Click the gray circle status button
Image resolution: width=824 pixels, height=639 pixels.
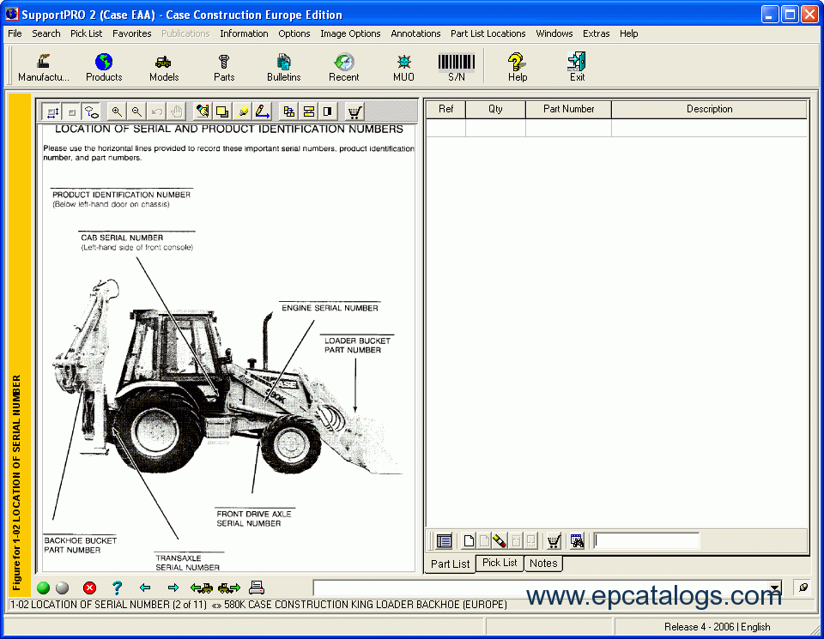click(62, 588)
